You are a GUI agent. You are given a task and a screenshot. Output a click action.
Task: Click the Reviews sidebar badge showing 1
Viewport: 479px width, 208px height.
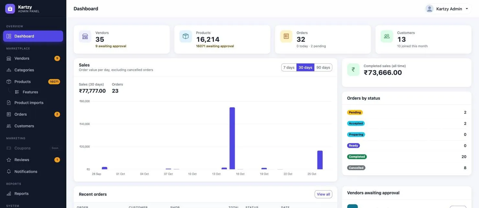click(x=57, y=160)
